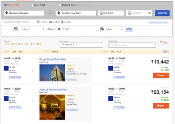Click return IndiGo logo in Justa row
The image size is (175, 124).
coord(111,99)
